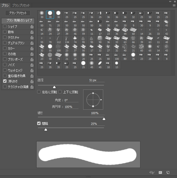Choose the brush preset sized 48
This screenshot has height=178, width=177.
click(167, 40)
